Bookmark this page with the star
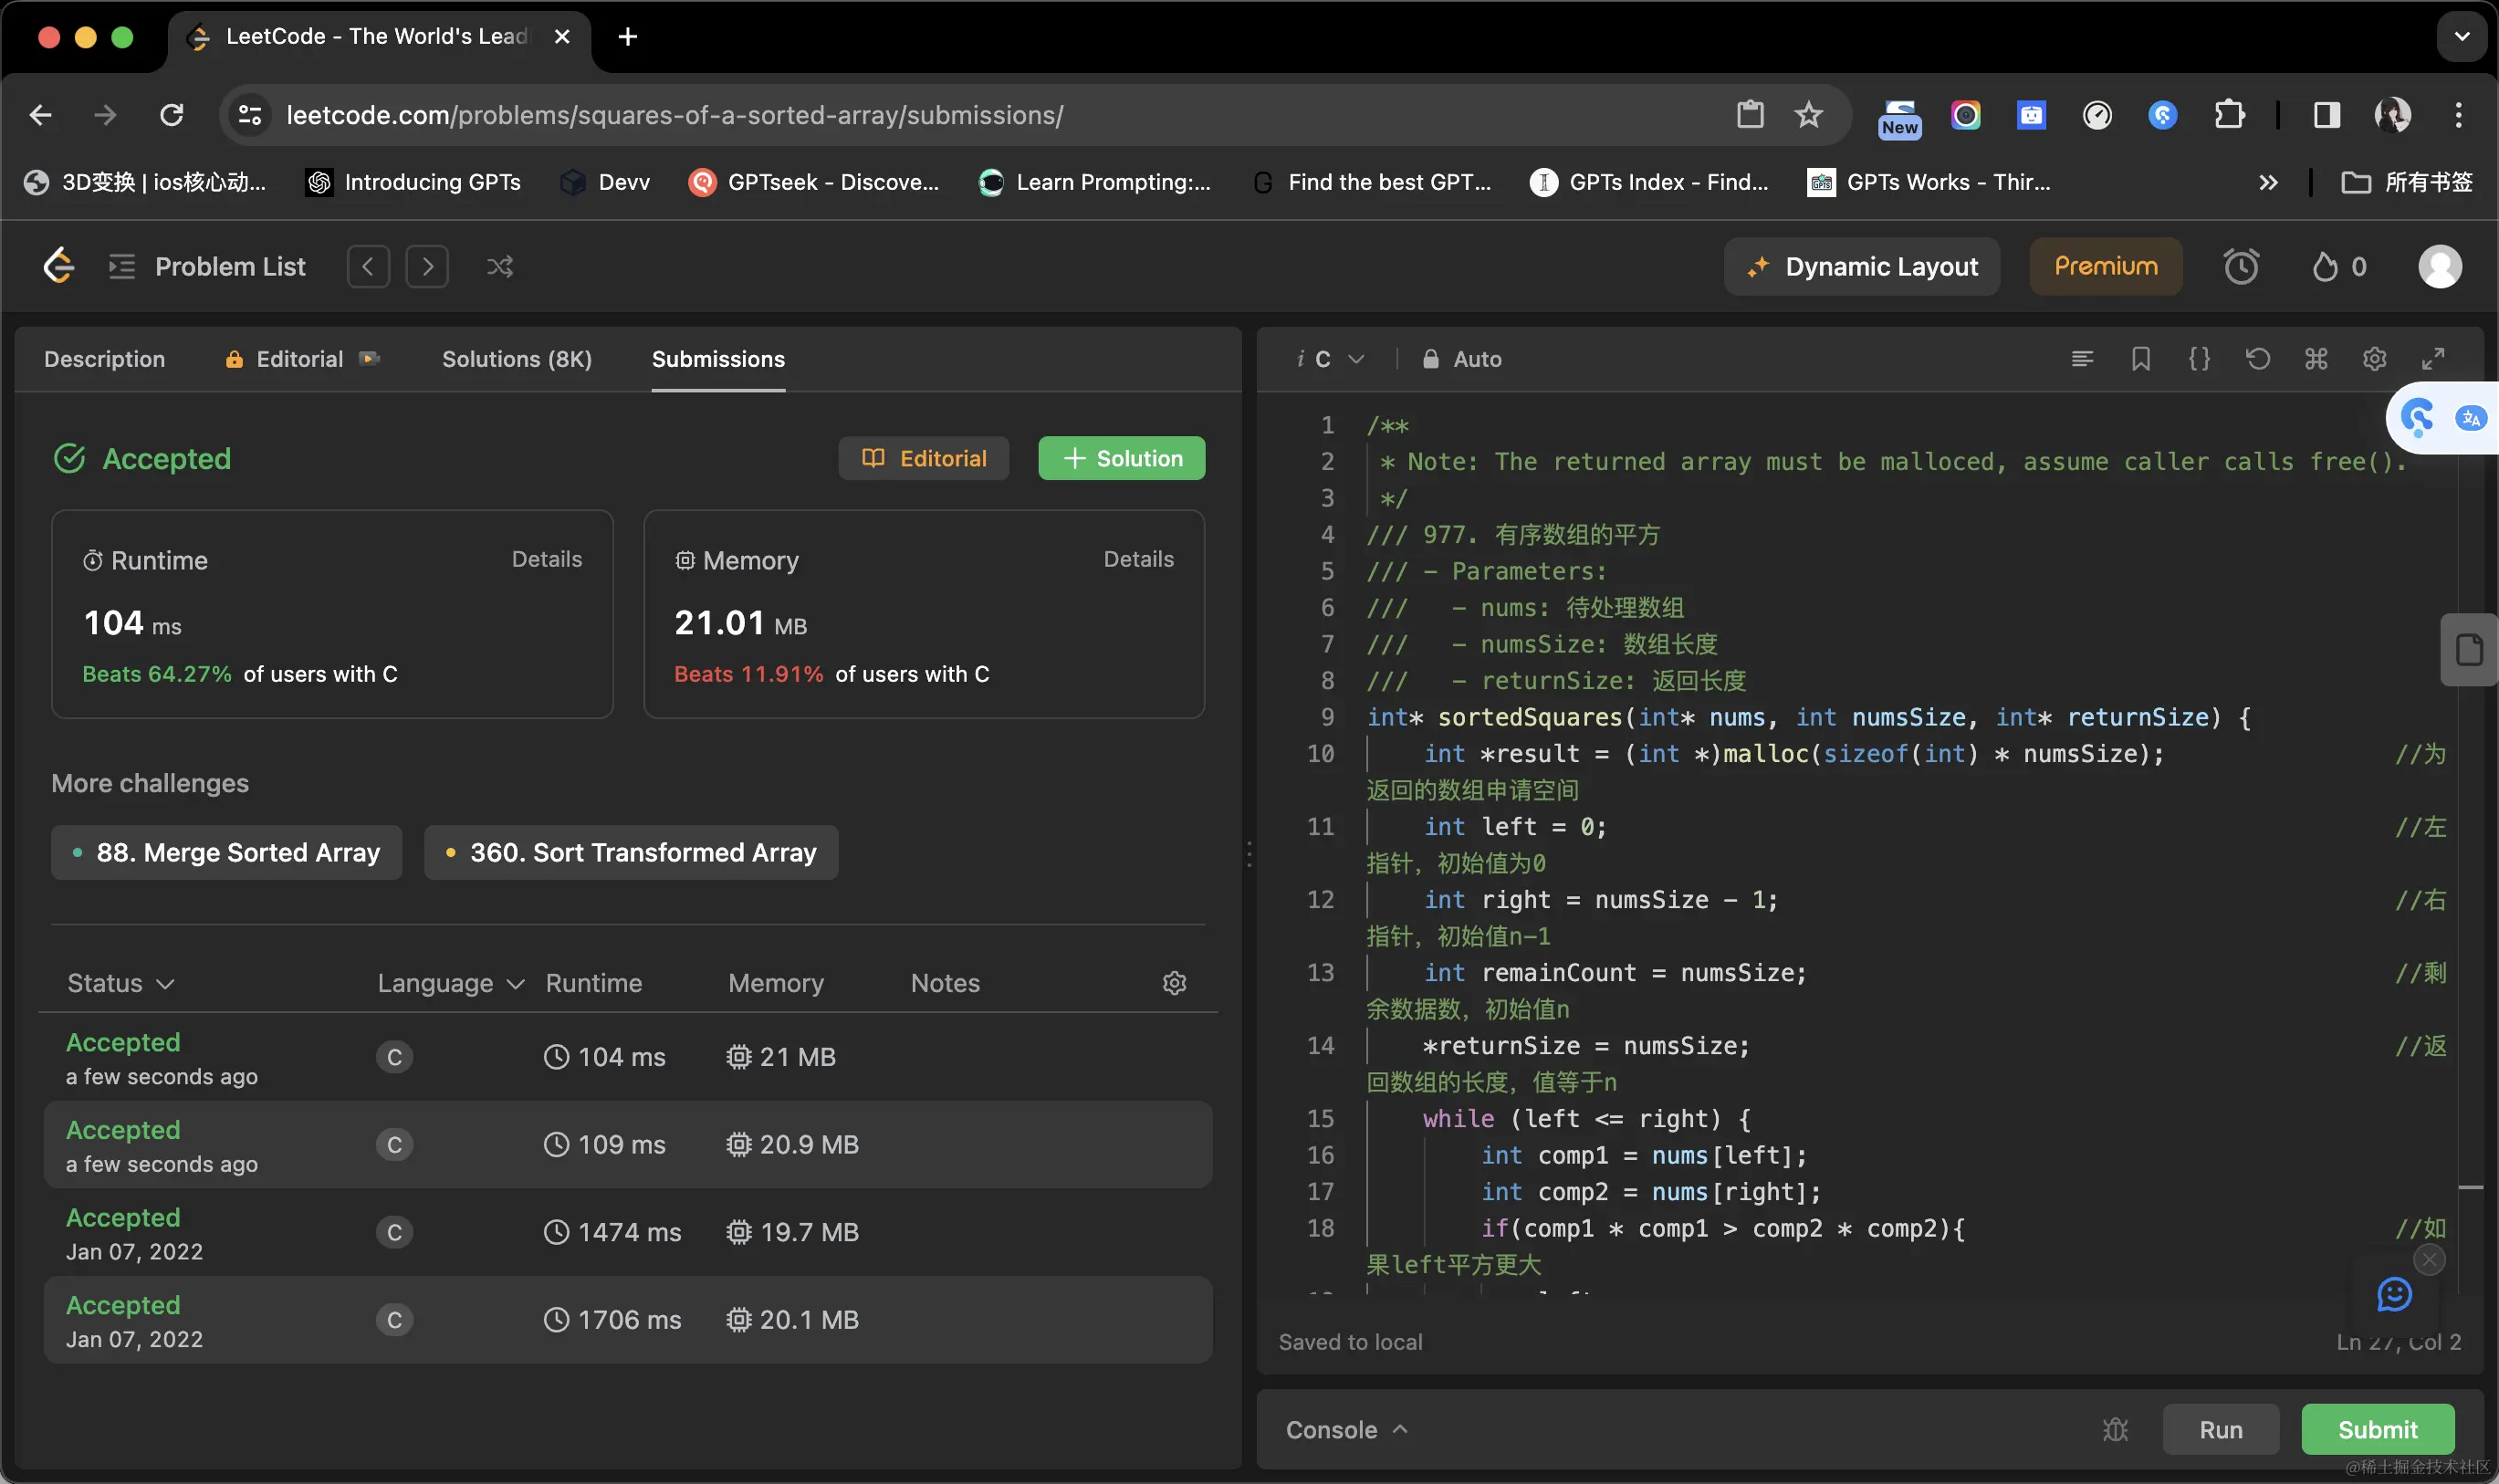Screen dimensions: 2499x1484 (x=1808, y=115)
